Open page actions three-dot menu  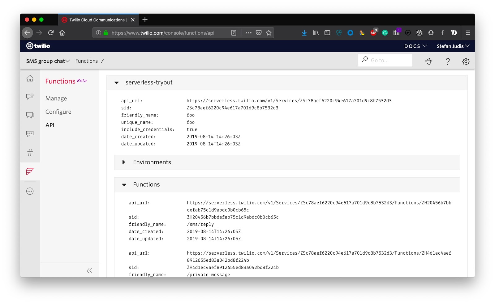(x=248, y=33)
